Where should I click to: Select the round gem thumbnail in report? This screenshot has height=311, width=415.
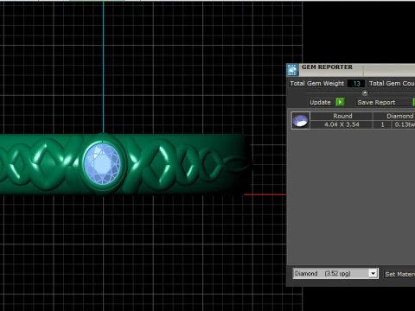tap(301, 120)
